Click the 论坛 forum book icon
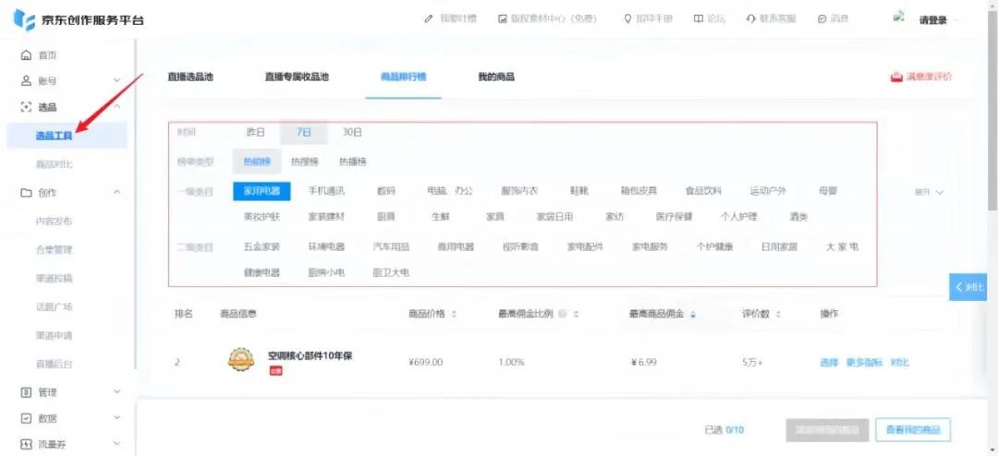The width and height of the screenshot is (998, 456). point(699,19)
